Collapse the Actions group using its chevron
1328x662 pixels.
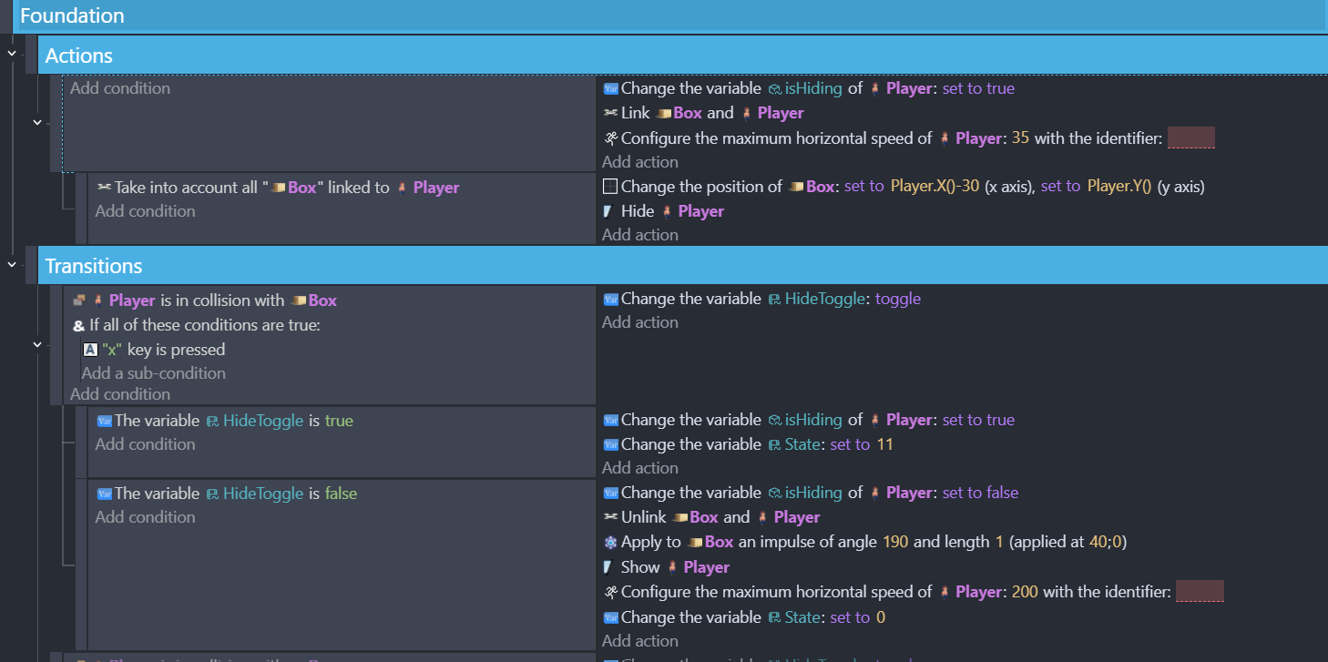(12, 55)
